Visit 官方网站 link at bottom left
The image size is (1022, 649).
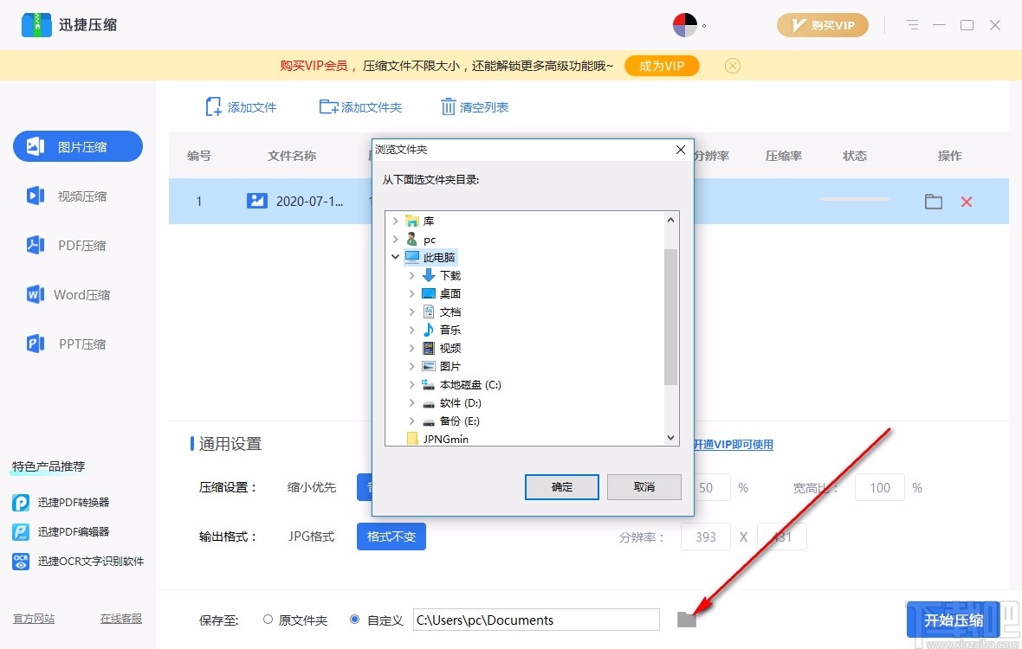(34, 619)
